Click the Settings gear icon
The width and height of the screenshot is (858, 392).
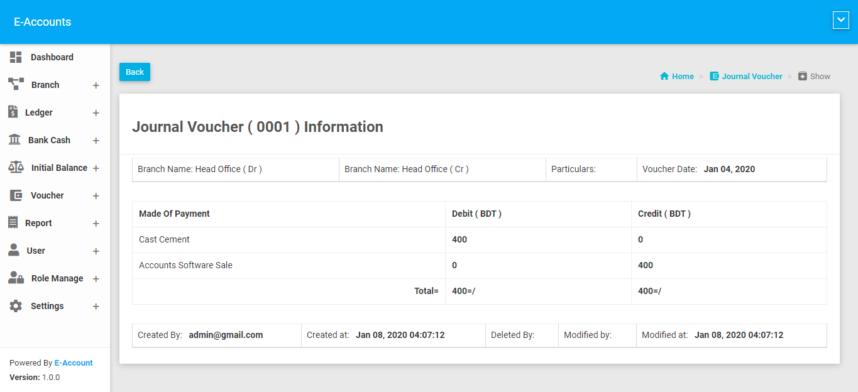point(16,306)
